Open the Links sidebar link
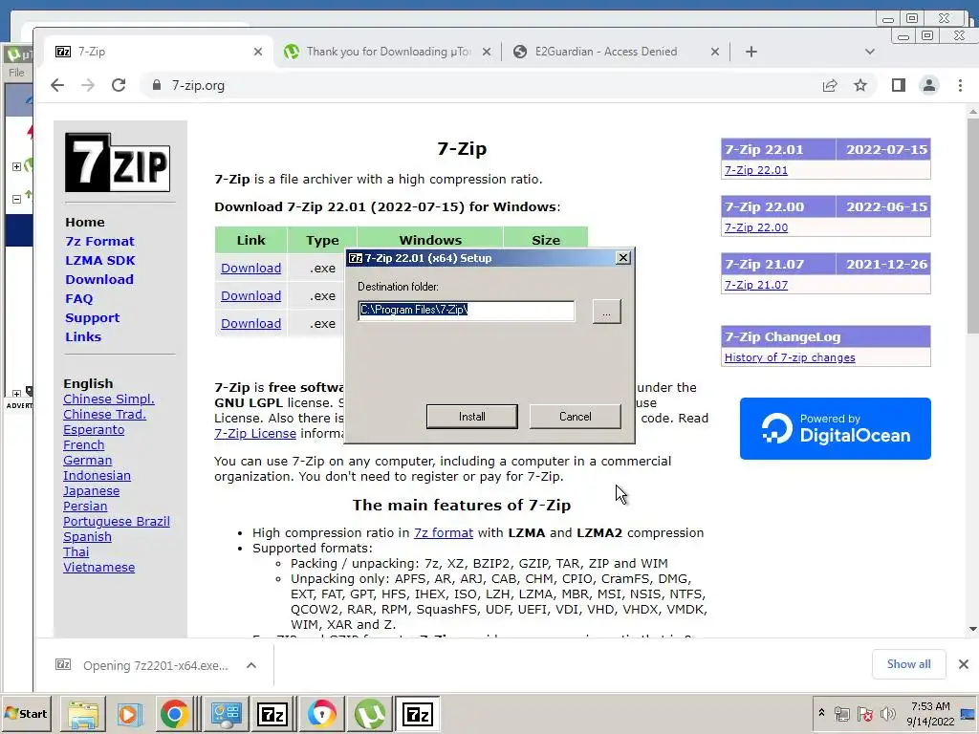 pyautogui.click(x=83, y=337)
